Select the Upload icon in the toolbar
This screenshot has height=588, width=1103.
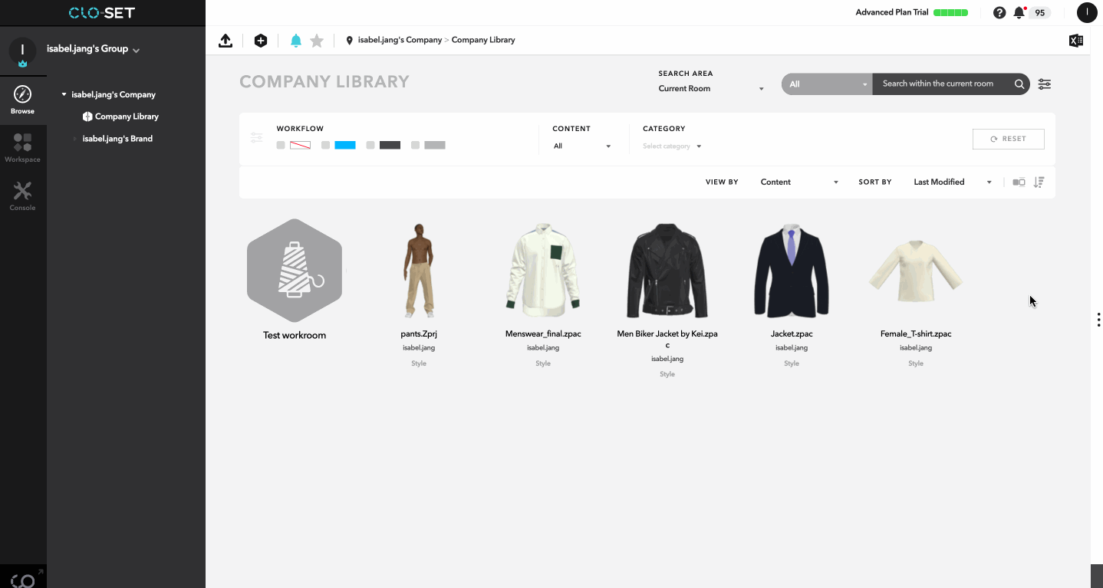225,40
